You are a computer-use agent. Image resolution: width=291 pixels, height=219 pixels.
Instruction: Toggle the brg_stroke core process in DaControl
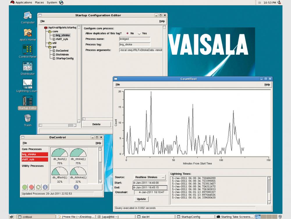35,154
